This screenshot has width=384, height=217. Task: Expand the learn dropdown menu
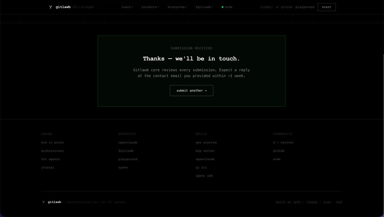(x=127, y=7)
